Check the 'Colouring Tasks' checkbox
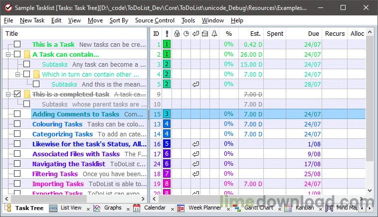This screenshot has height=217, width=378. 17,124
